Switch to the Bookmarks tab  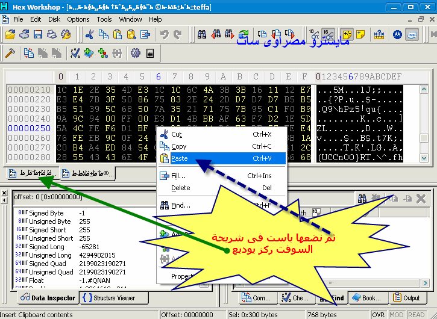[367, 298]
